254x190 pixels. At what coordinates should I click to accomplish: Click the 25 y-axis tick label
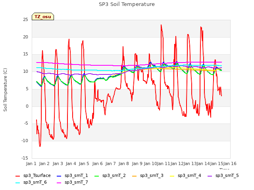tap(25, 20)
